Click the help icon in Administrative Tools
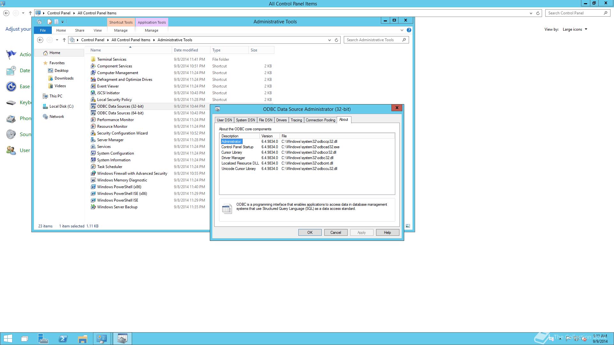This screenshot has height=345, width=614. [409, 30]
